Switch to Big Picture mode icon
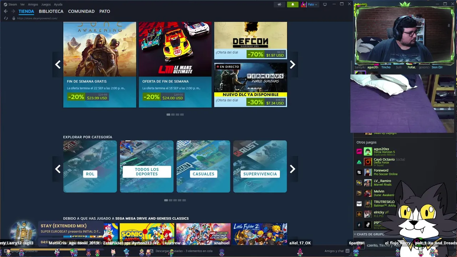 [325, 4]
